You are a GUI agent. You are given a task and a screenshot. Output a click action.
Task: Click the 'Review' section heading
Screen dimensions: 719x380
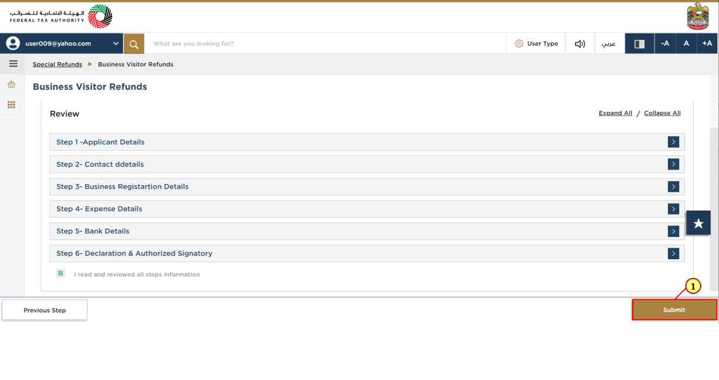click(x=65, y=114)
